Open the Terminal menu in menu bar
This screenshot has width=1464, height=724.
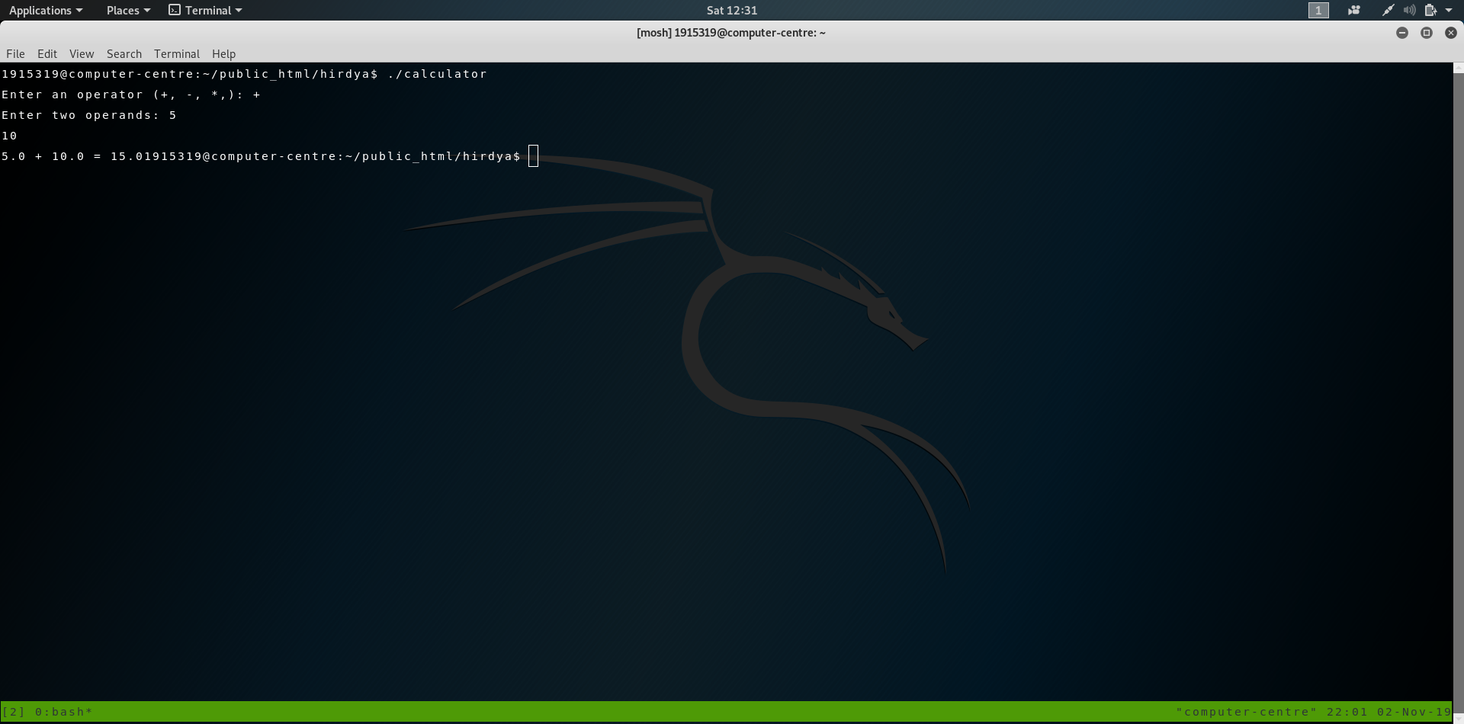click(177, 53)
